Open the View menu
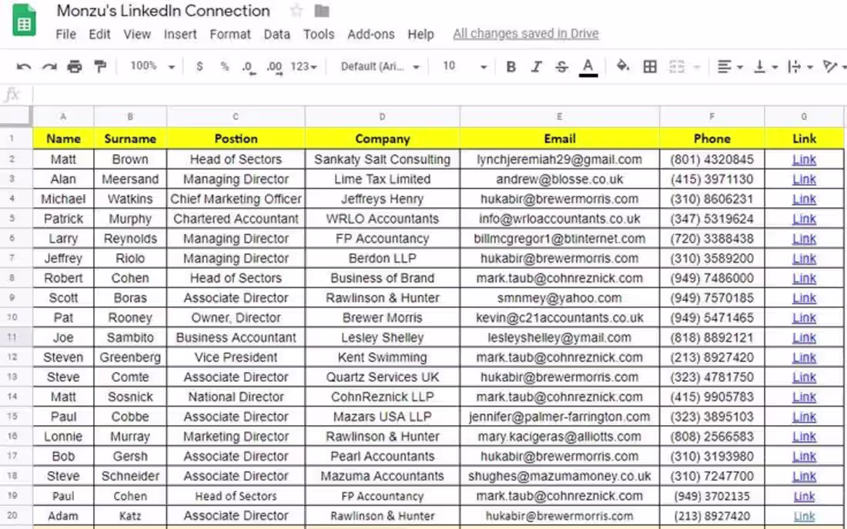 pos(136,34)
